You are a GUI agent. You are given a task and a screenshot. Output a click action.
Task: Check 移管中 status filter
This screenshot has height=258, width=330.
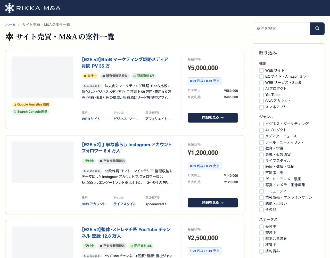pyautogui.click(x=261, y=245)
